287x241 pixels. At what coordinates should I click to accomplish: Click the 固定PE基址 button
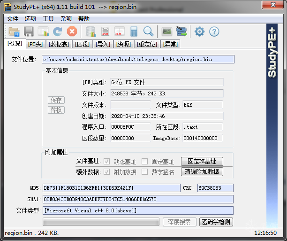click(202, 162)
